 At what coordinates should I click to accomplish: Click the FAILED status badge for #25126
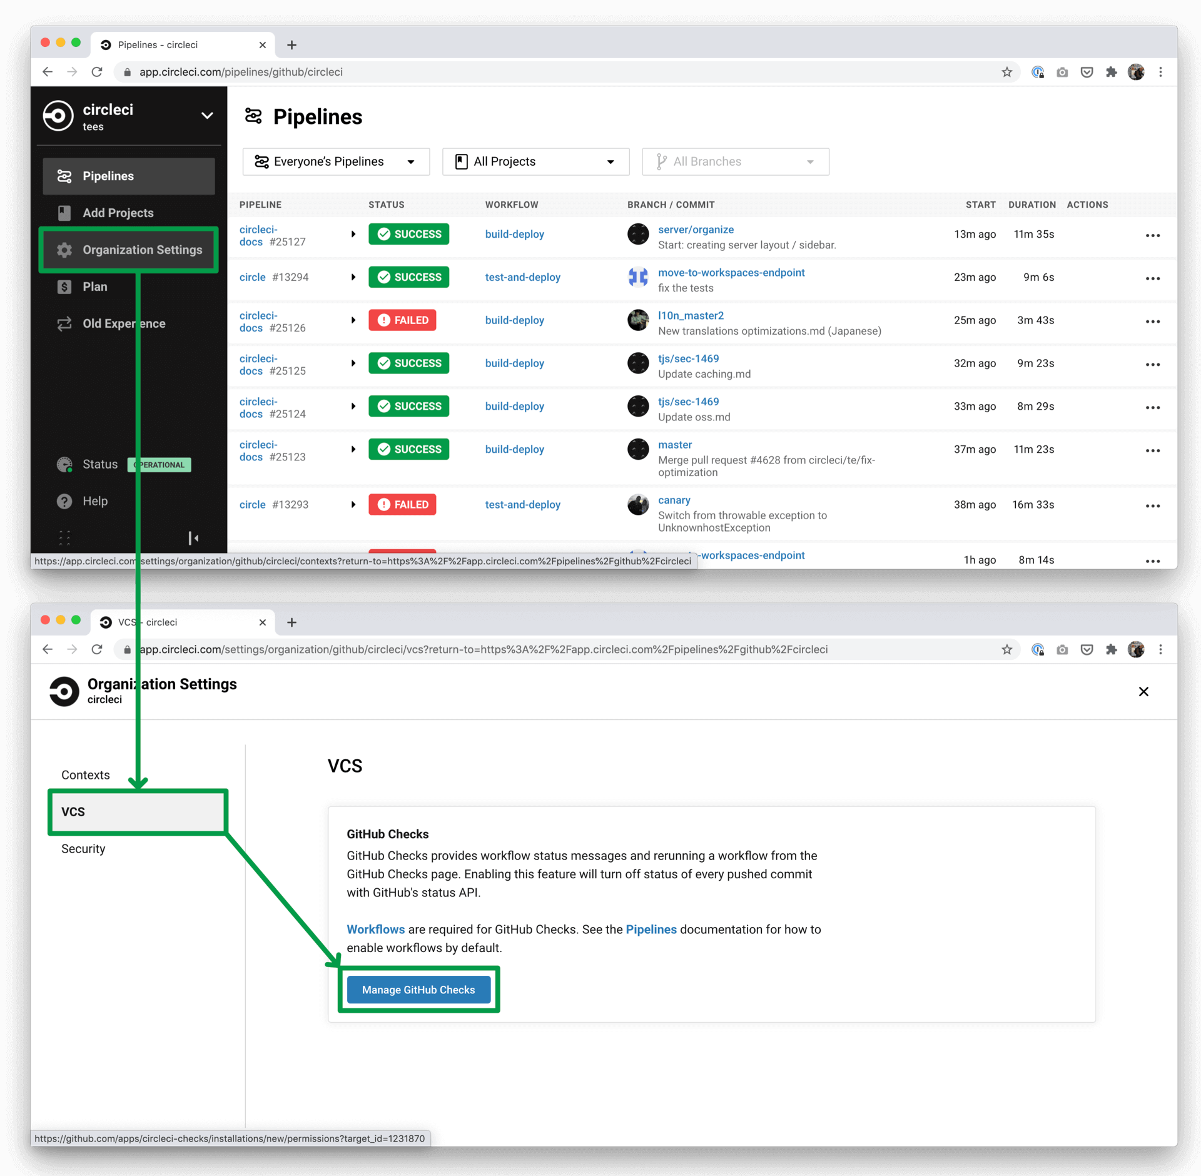click(x=402, y=320)
